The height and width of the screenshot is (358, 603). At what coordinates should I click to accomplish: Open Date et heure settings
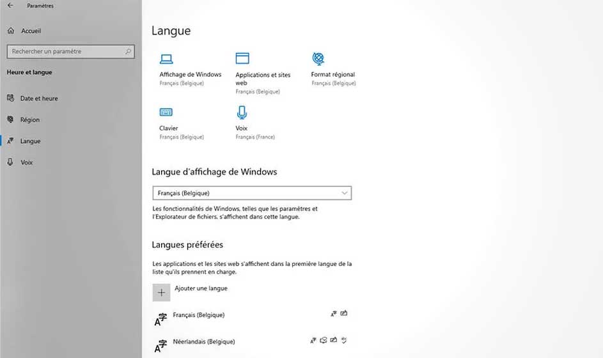click(39, 98)
